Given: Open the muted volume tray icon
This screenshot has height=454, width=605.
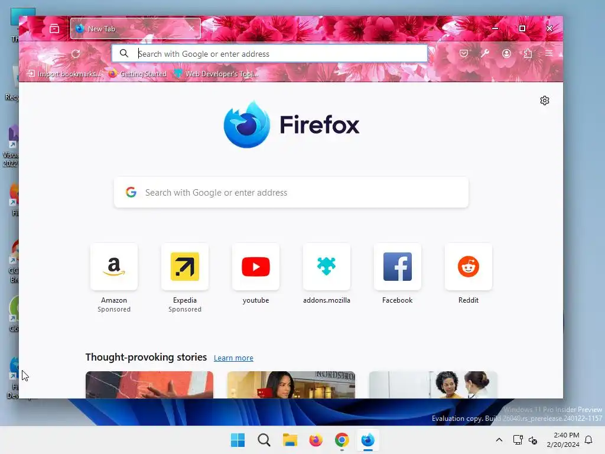Looking at the screenshot, I should [x=533, y=440].
